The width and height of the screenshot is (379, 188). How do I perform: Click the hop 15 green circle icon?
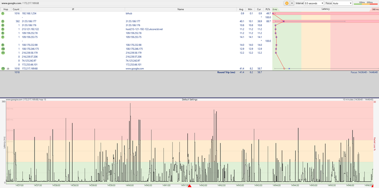tap(3, 68)
